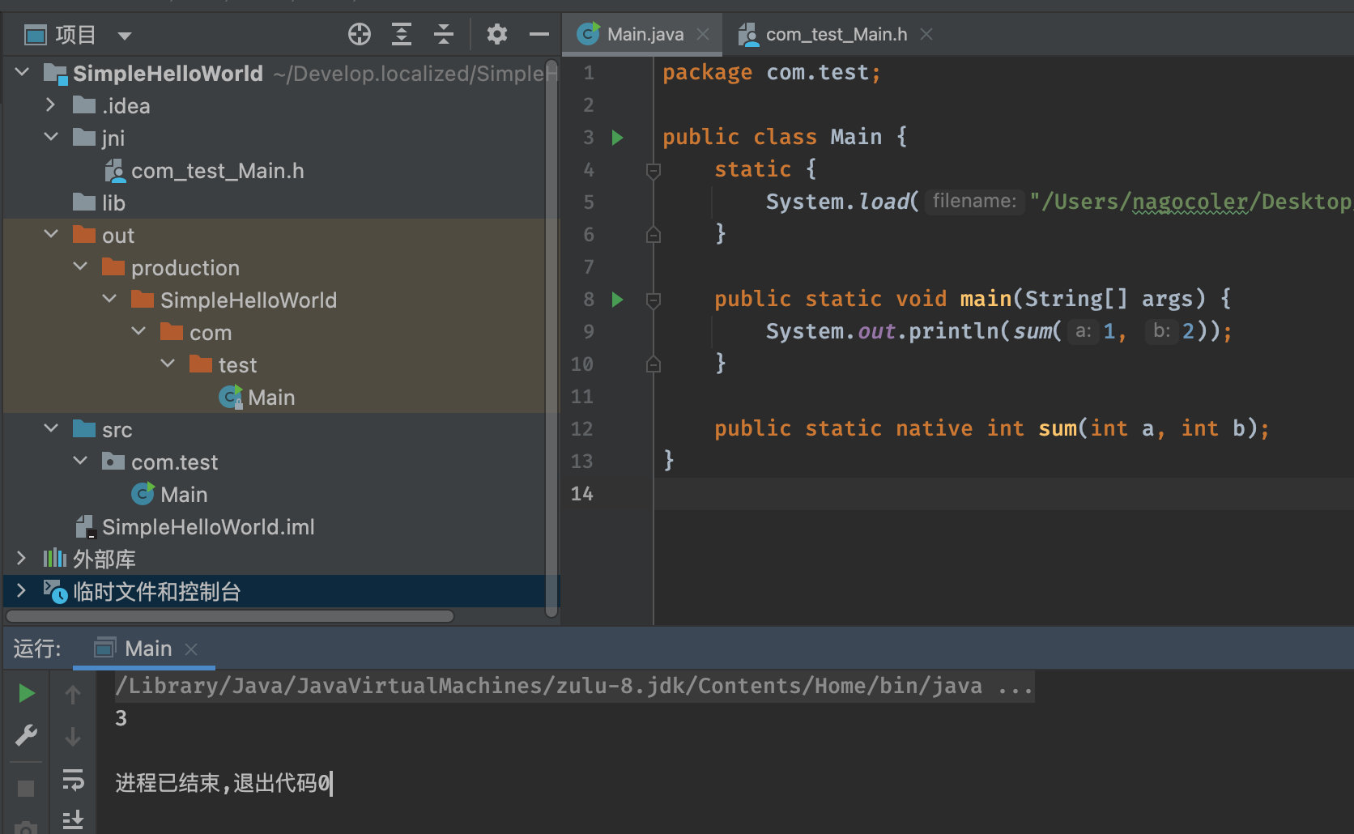This screenshot has height=834, width=1354.
Task: Select SimpleHelloWorld.iml file
Action: click(x=194, y=527)
